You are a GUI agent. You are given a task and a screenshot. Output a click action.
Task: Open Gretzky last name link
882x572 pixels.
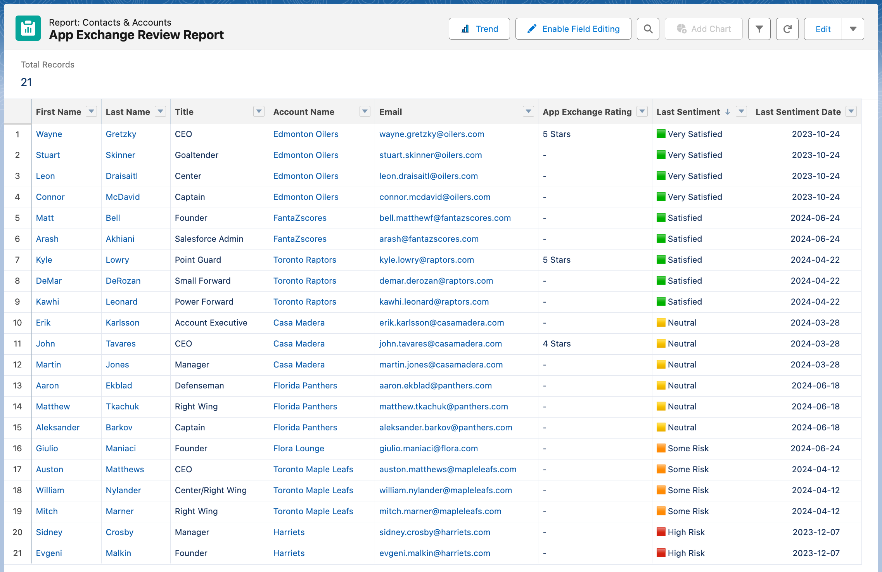pyautogui.click(x=121, y=134)
